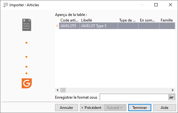Click scrollbar left arrow

coord(58,90)
